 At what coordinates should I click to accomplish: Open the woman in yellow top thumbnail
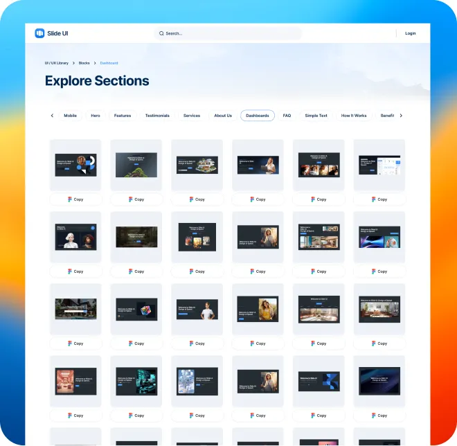pyautogui.click(x=258, y=309)
